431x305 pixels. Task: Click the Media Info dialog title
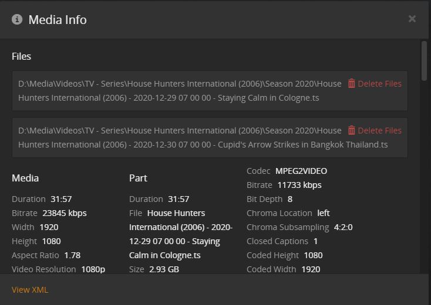(58, 19)
